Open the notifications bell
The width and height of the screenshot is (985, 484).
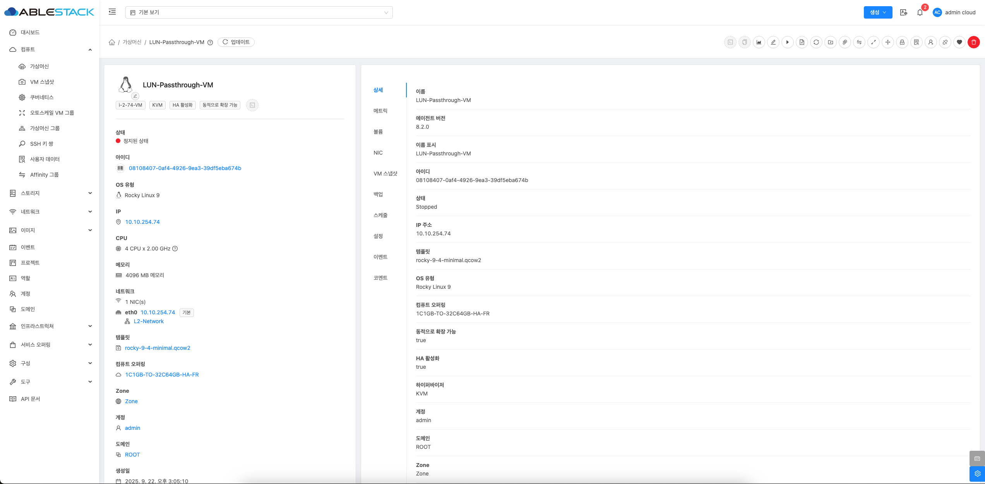pyautogui.click(x=920, y=12)
